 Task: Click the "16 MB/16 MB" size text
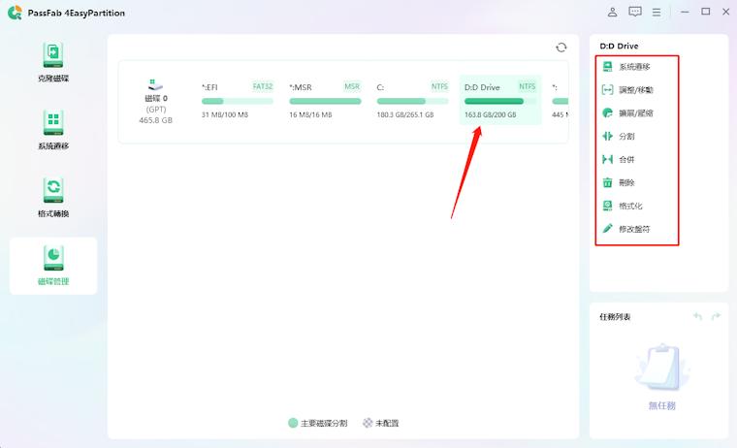click(310, 114)
